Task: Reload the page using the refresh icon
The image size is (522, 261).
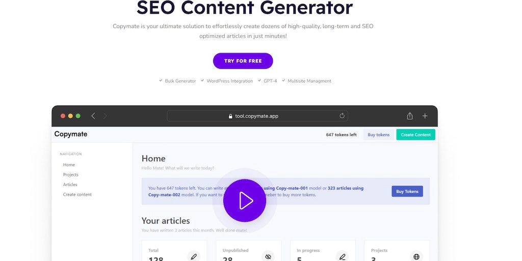Action: pos(342,116)
